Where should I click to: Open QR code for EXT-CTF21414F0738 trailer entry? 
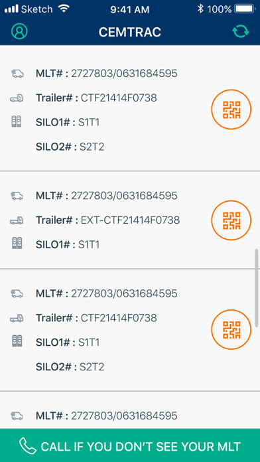(x=231, y=220)
